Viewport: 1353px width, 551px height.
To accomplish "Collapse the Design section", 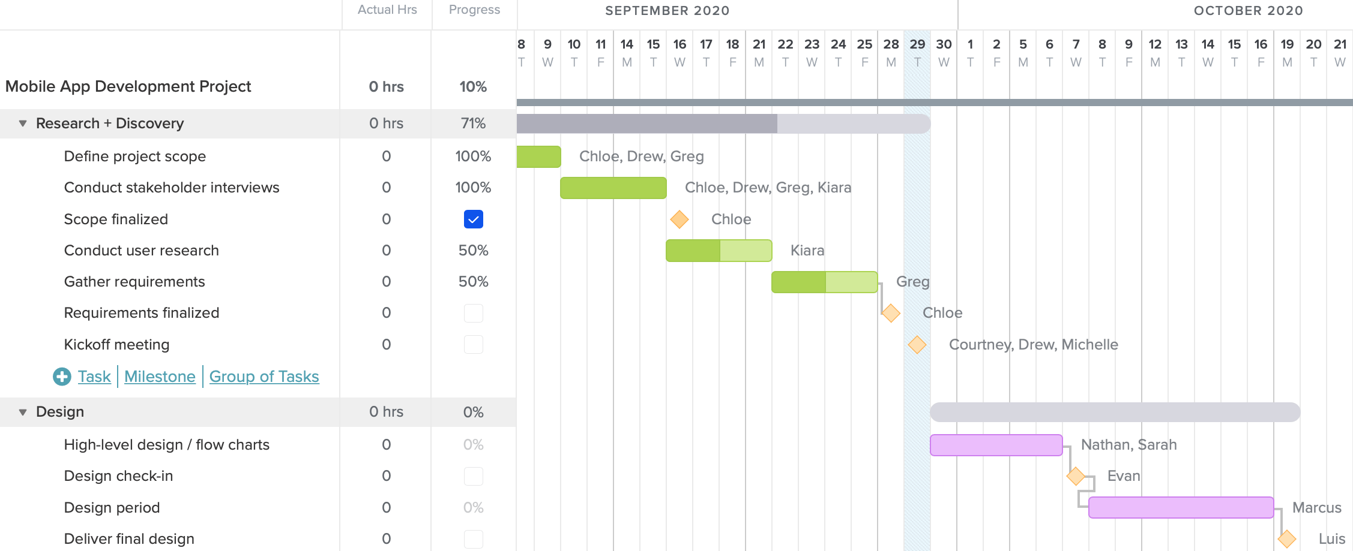I will point(22,412).
